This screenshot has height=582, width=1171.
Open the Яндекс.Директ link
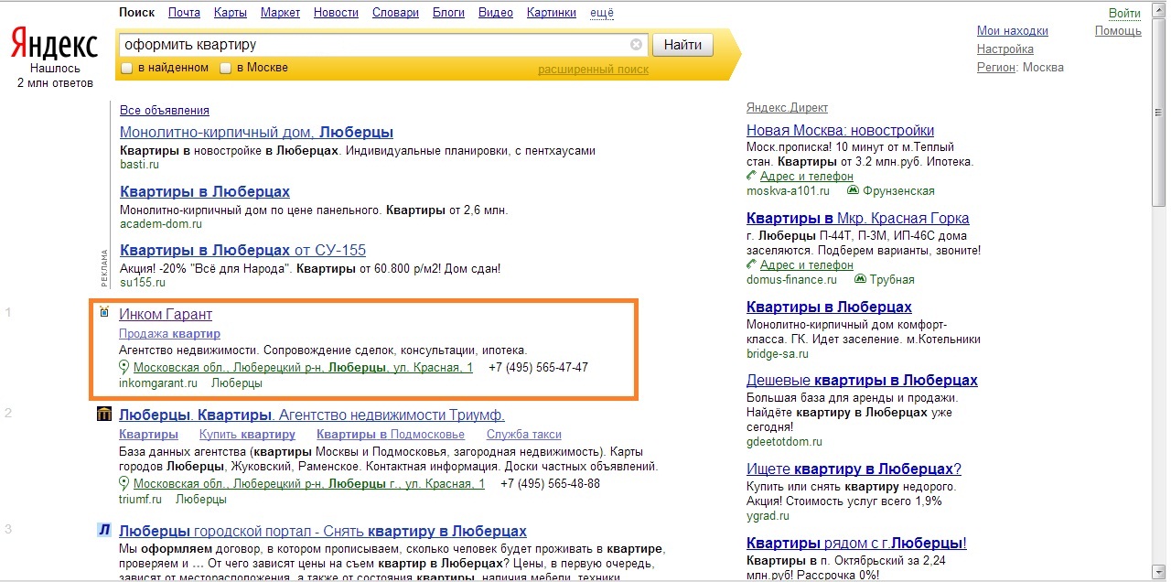[787, 108]
